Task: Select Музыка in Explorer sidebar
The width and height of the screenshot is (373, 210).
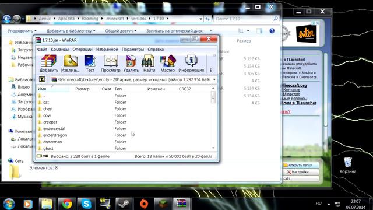Action: pos(22,117)
